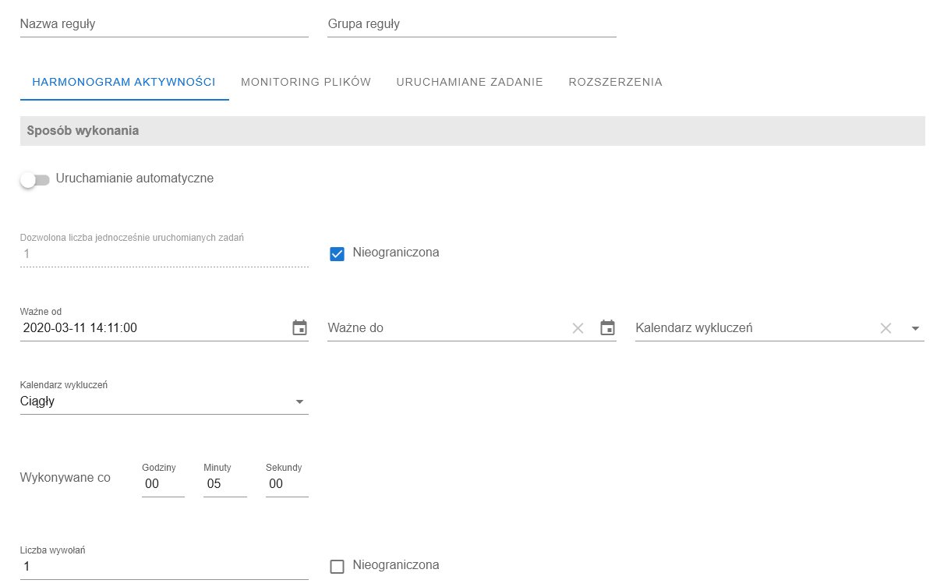Select the Minuty field showing 05
This screenshot has width=951, height=587.
pos(224,484)
